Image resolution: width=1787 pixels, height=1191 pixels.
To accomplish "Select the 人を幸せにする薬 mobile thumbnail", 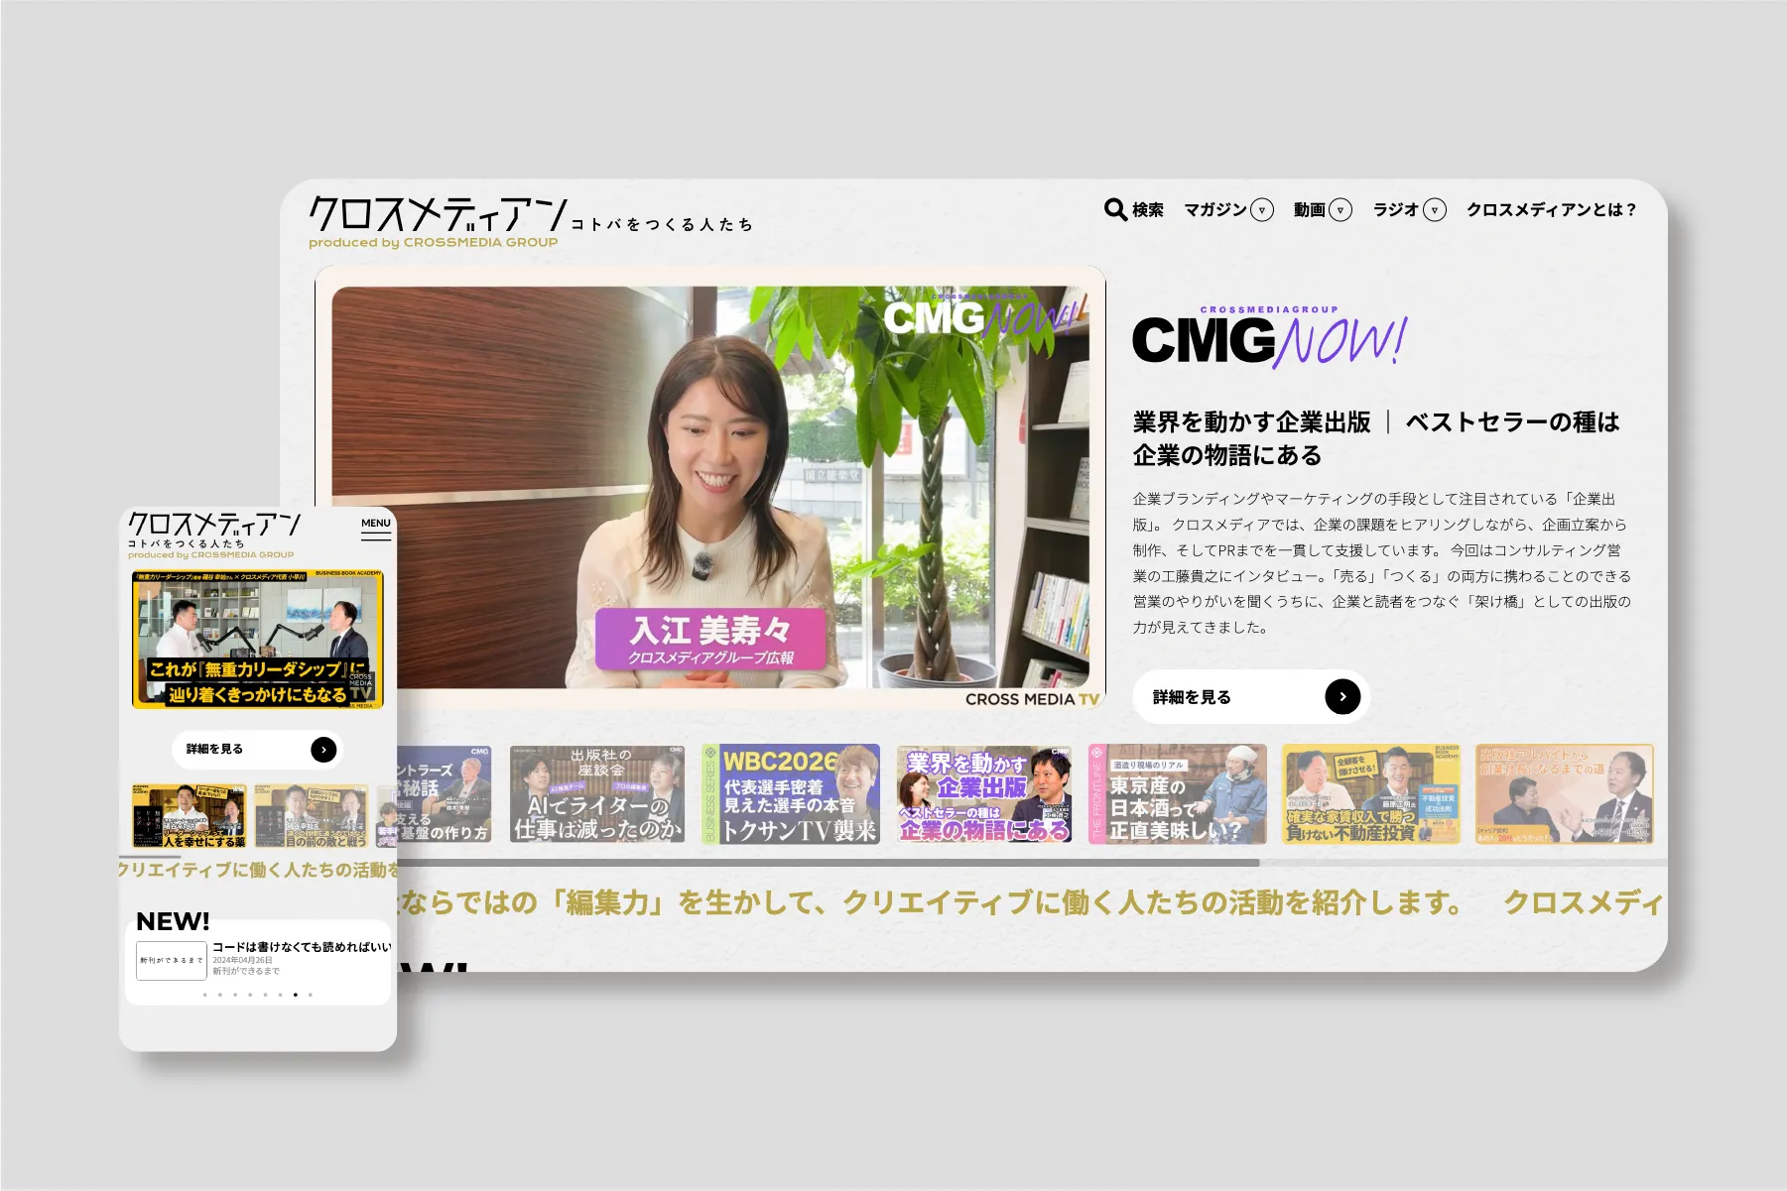I will [x=190, y=816].
